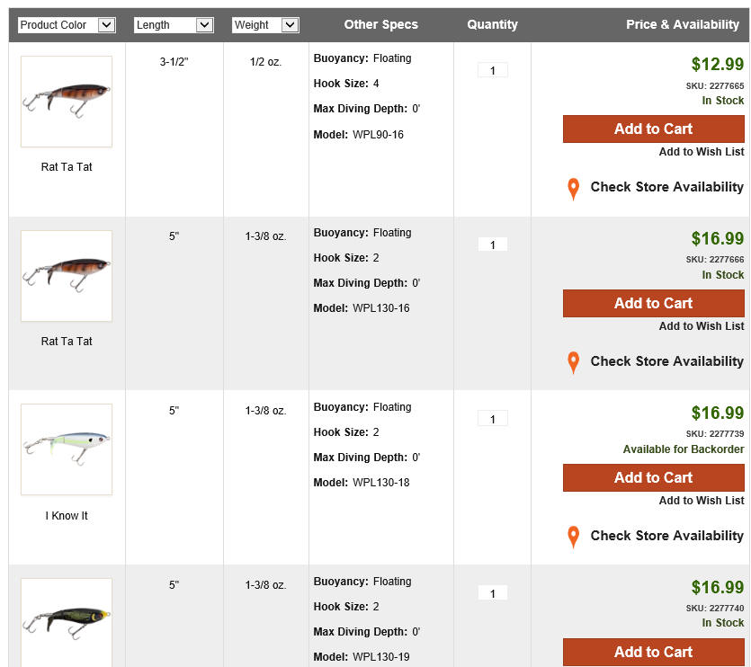This screenshot has height=667, width=751.
Task: Add SKU 2277665 to Wish List
Action: [x=701, y=152]
